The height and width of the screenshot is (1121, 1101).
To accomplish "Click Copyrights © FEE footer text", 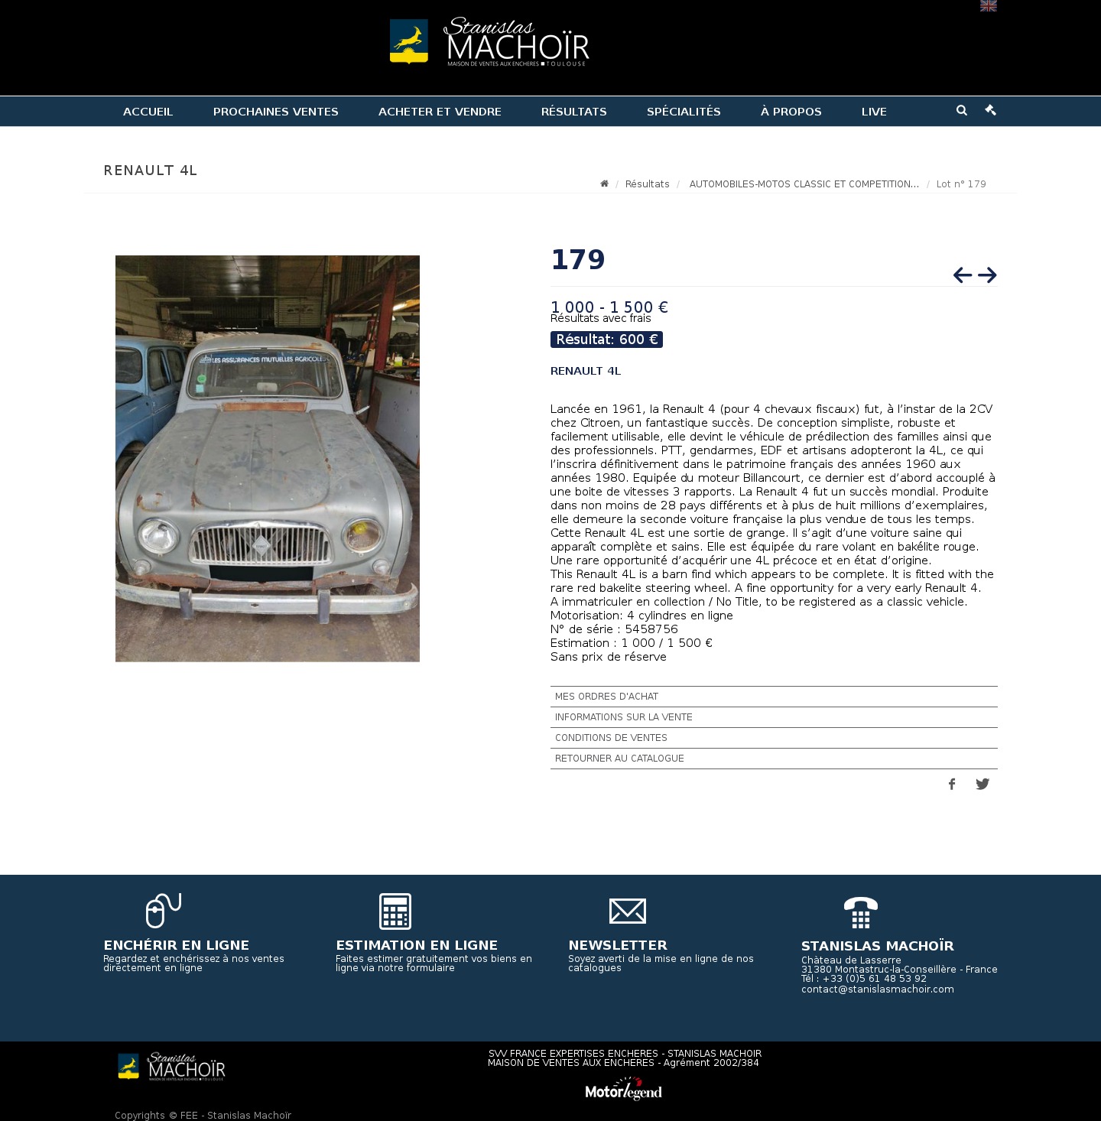I will coord(203,1116).
